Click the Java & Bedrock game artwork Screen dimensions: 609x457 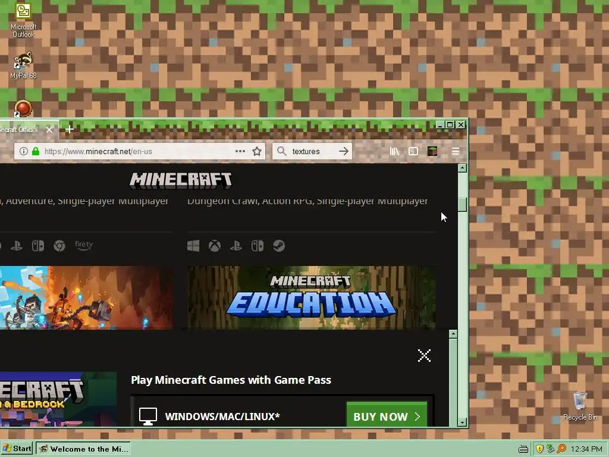click(x=58, y=399)
